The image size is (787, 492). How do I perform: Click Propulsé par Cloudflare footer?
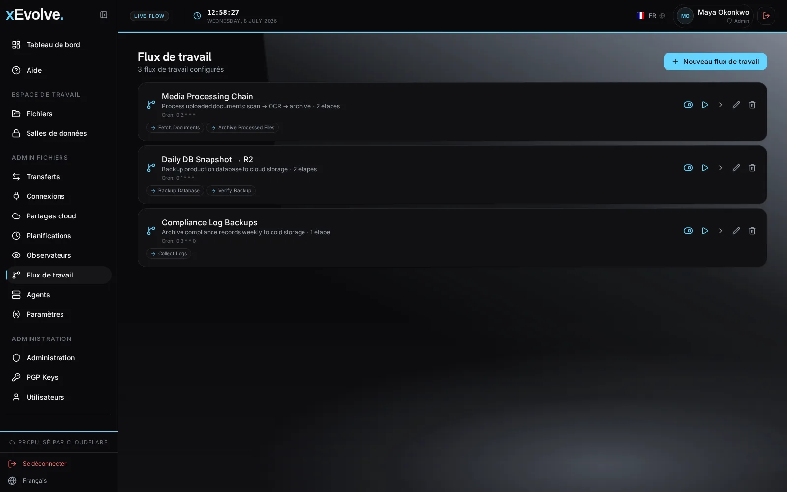point(59,442)
